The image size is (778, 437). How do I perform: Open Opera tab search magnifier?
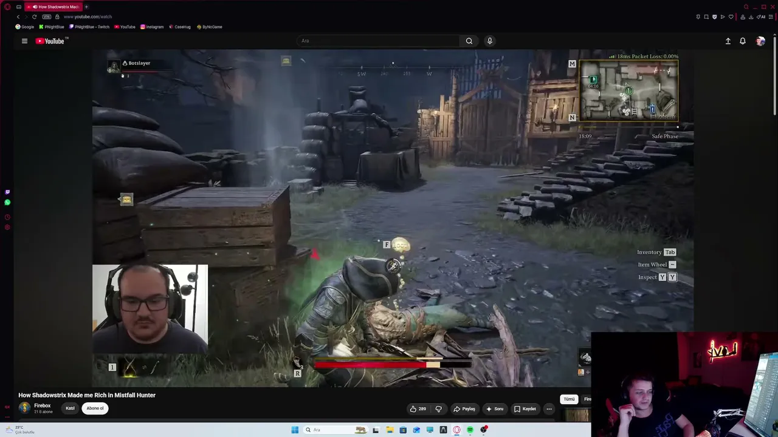click(746, 7)
